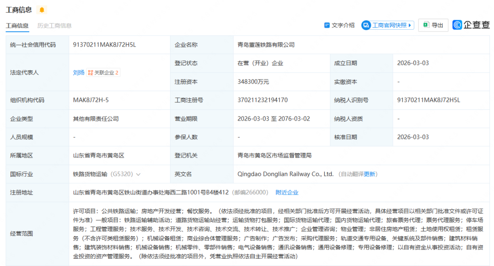Click the 统一社会信用代码 label cell
This screenshot has height=266, width=494.
click(37, 45)
